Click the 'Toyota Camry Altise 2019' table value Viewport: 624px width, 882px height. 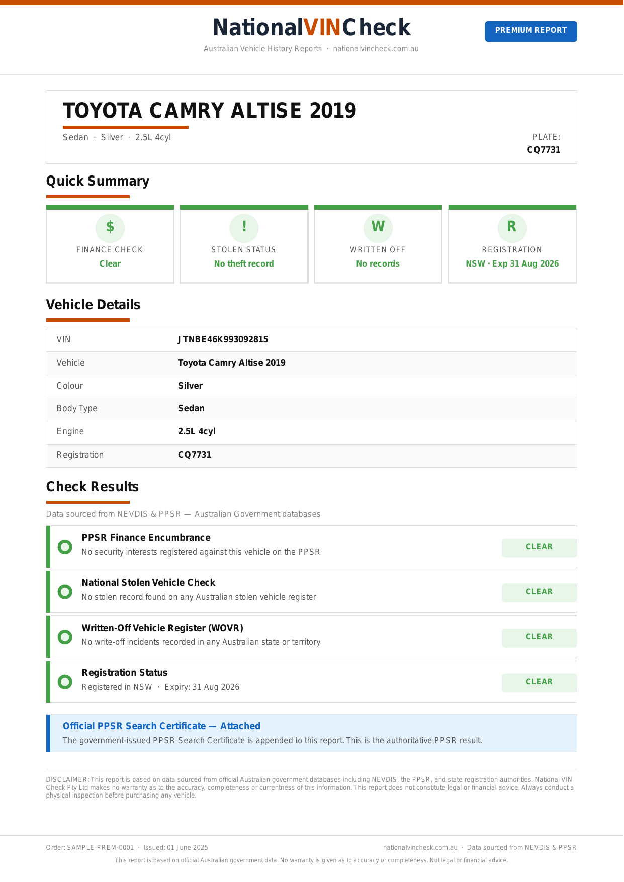point(231,363)
